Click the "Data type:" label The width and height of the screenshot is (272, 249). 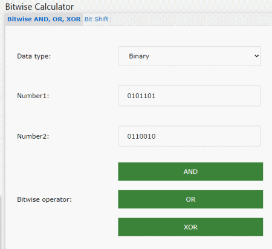click(x=34, y=56)
